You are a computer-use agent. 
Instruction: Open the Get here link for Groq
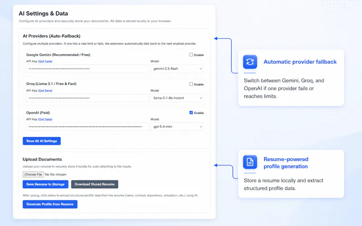click(45, 91)
